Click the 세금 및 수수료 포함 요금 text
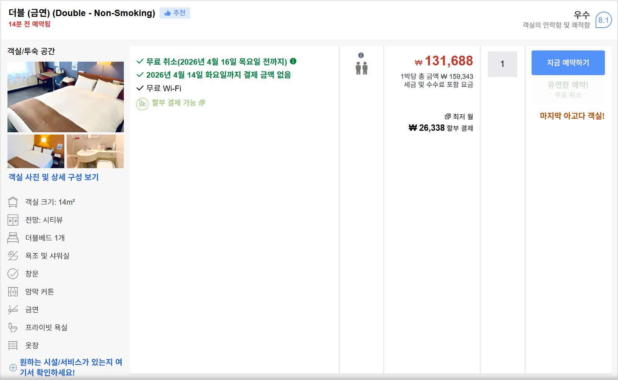This screenshot has width=618, height=380. 438,84
